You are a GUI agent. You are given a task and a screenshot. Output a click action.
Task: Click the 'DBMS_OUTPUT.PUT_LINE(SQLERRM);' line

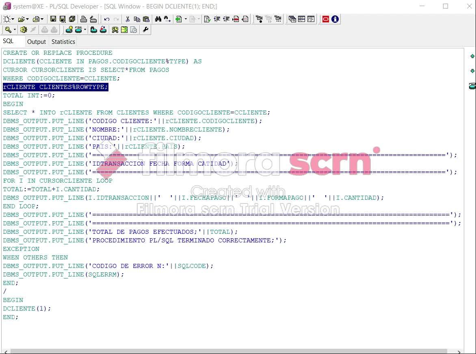pyautogui.click(x=63, y=274)
